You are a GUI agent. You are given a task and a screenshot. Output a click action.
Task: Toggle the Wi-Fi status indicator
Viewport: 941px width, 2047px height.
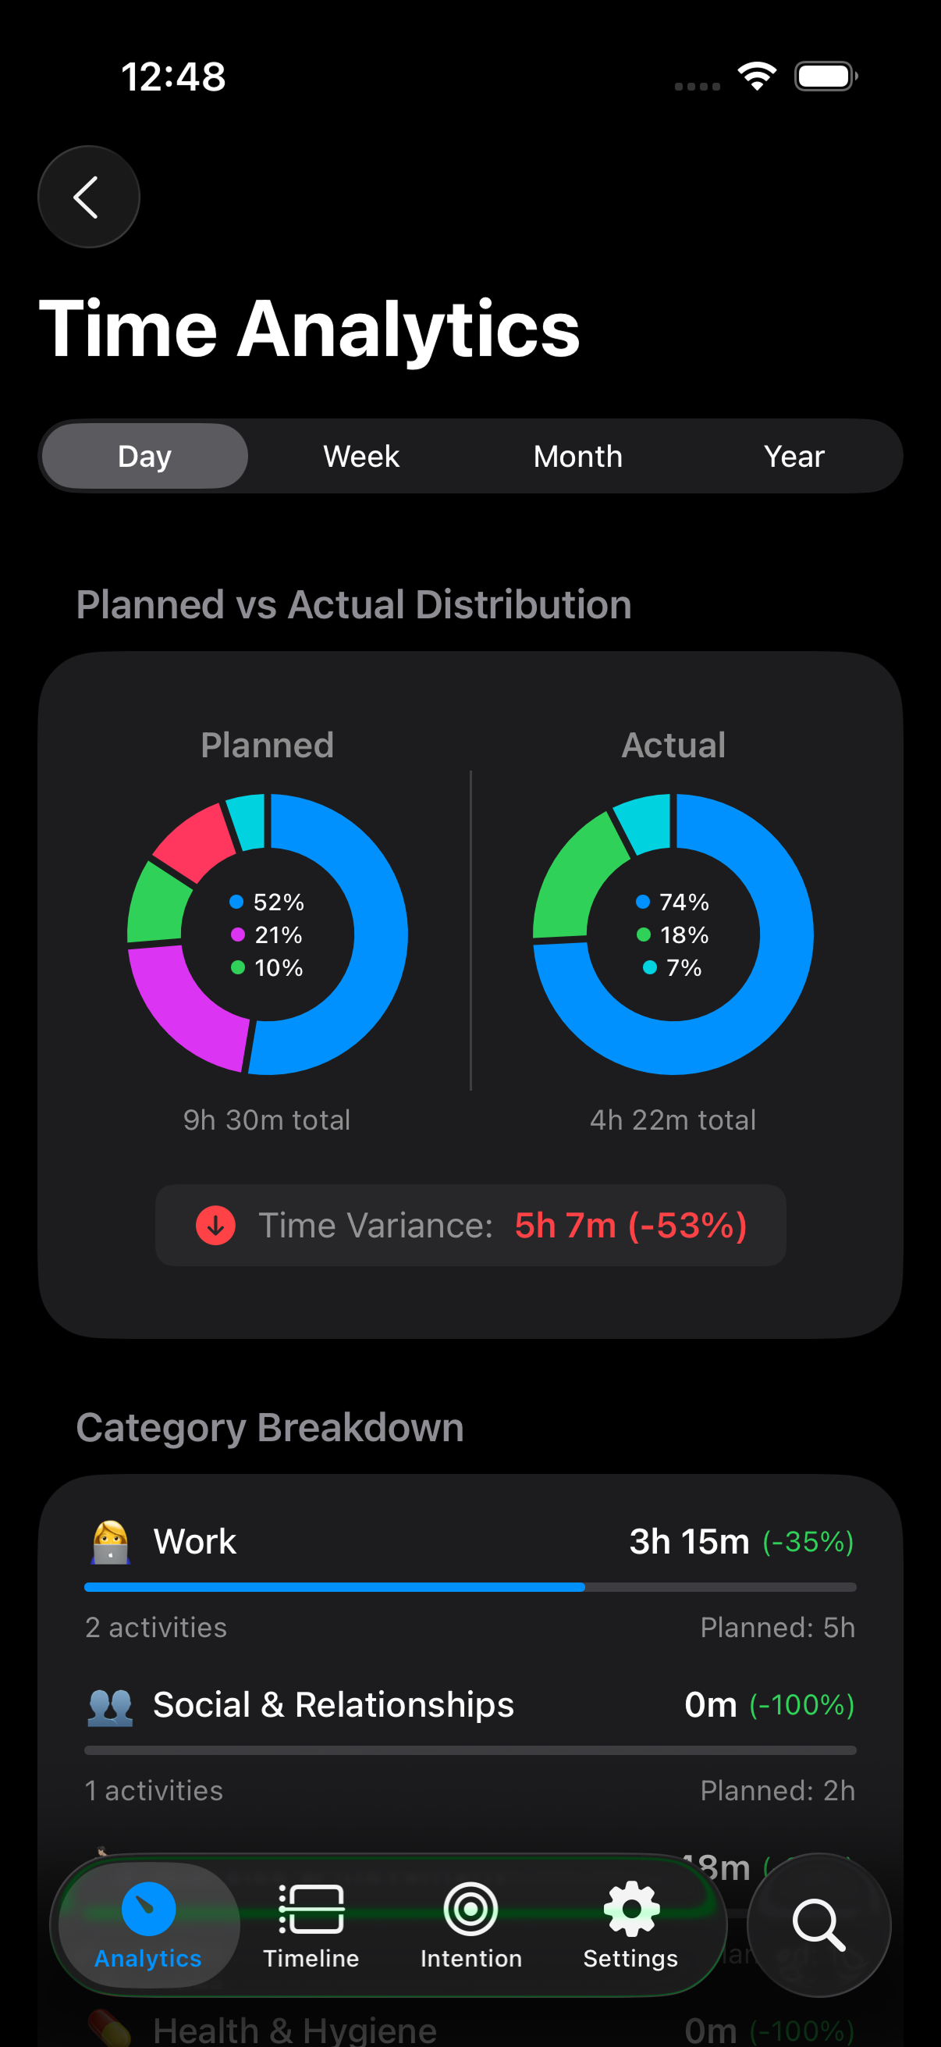pyautogui.click(x=756, y=75)
